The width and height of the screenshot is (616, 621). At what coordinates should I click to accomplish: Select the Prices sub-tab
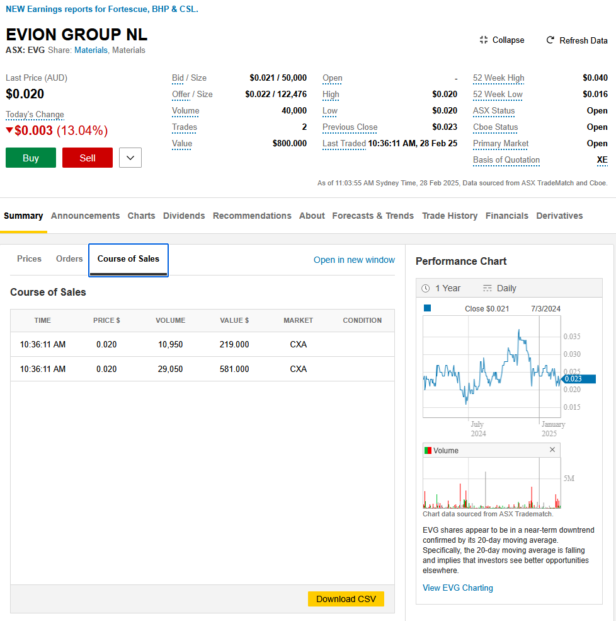pos(29,258)
